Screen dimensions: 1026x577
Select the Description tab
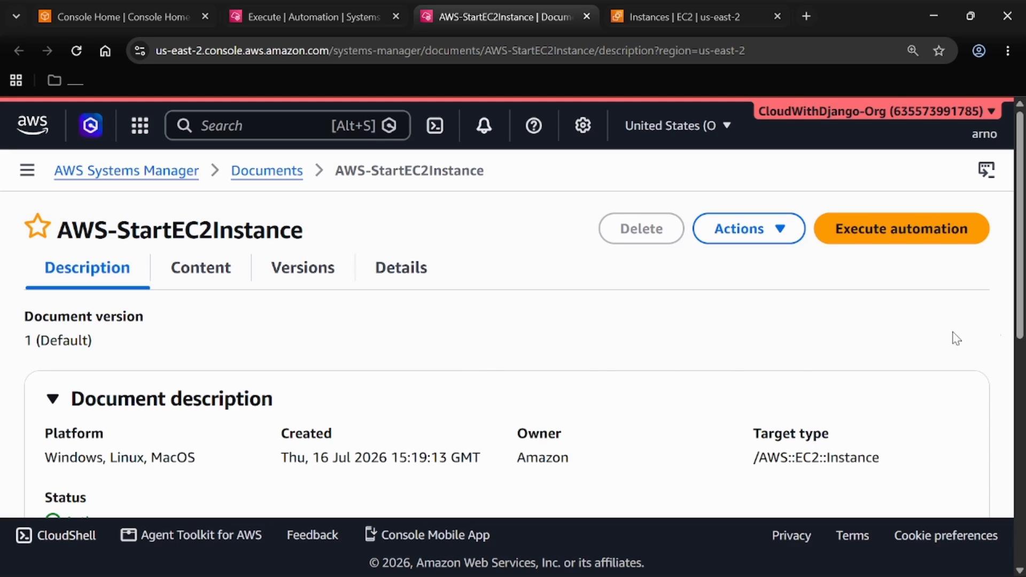(87, 268)
